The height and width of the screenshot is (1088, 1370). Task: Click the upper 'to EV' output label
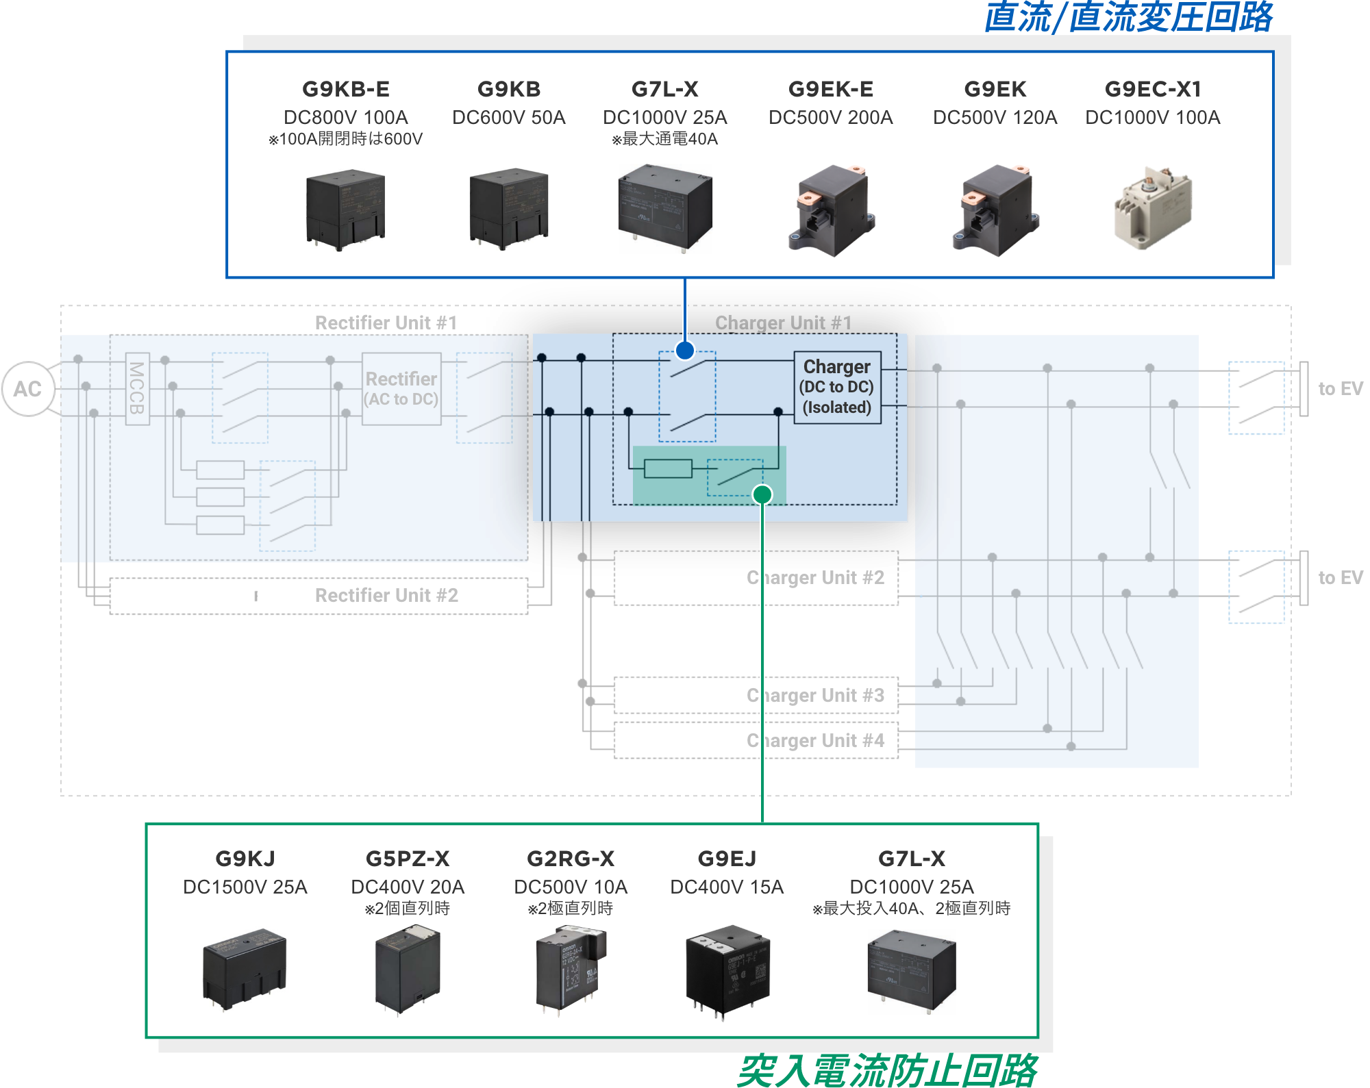pyautogui.click(x=1340, y=389)
